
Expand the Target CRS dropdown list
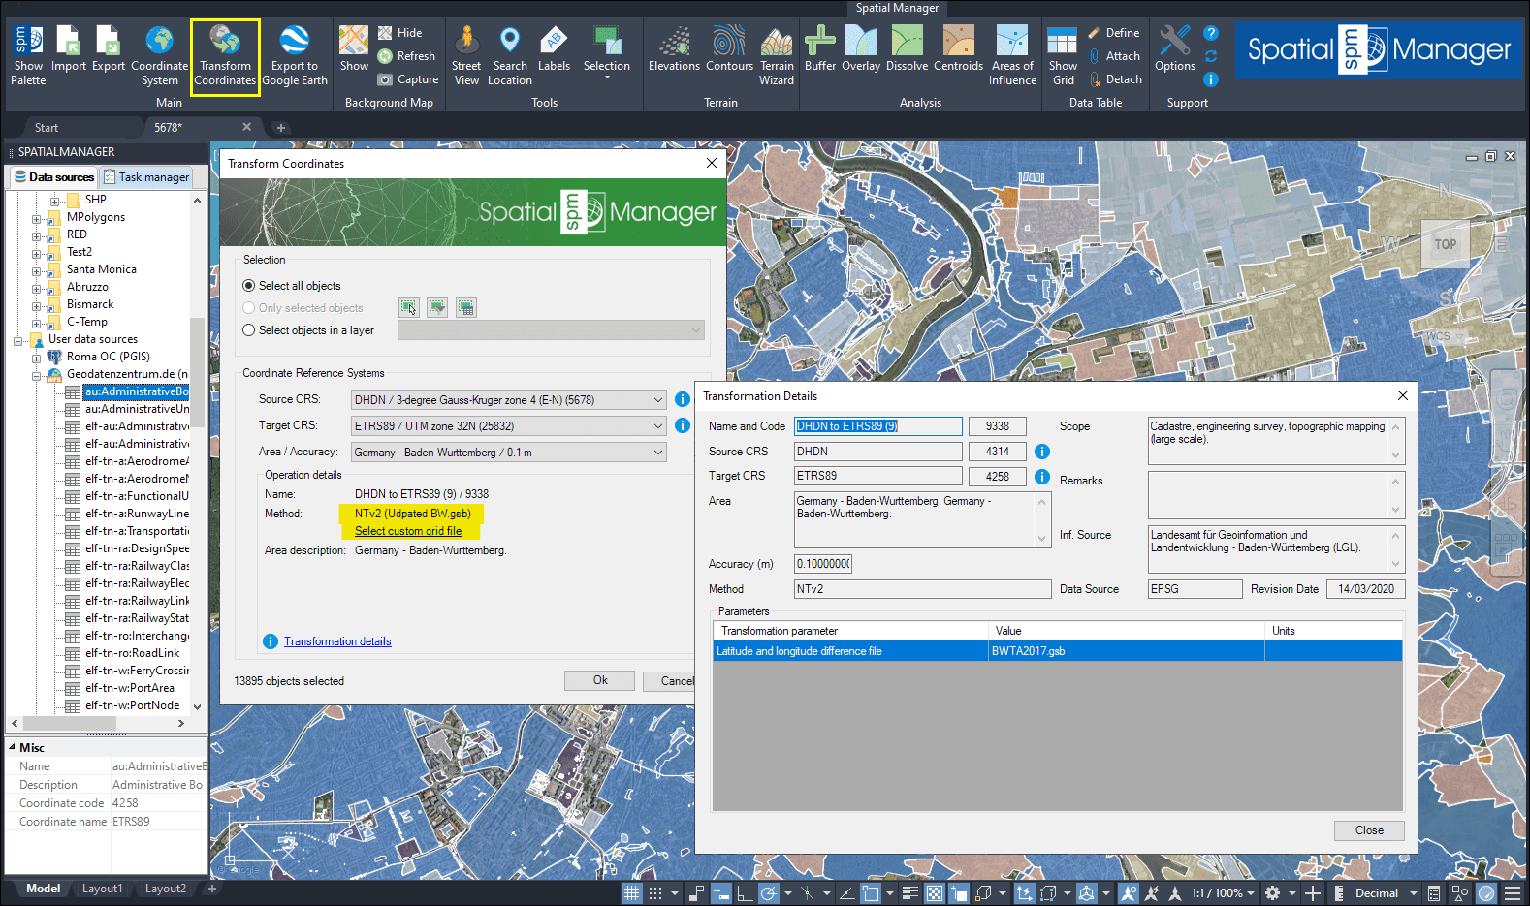point(657,426)
